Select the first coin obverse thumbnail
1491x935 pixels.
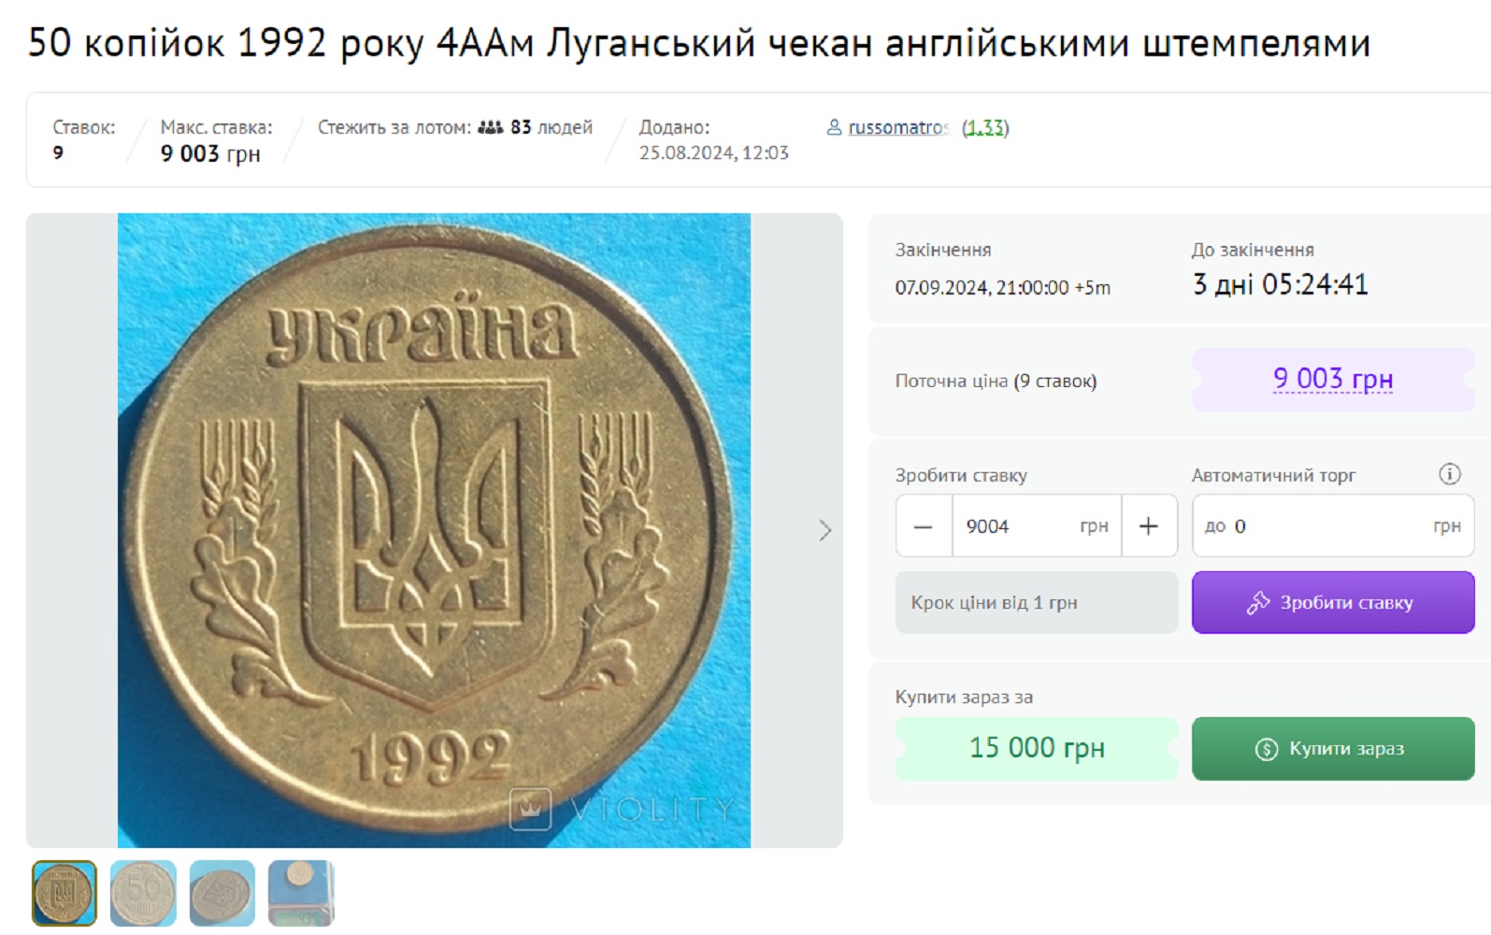(x=65, y=893)
